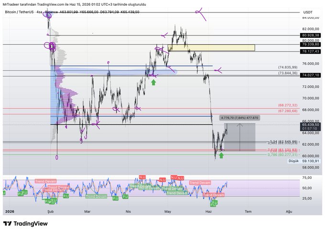The image size is (325, 232).
Task: Click the Mar month on the time axis
Action: coord(87,211)
